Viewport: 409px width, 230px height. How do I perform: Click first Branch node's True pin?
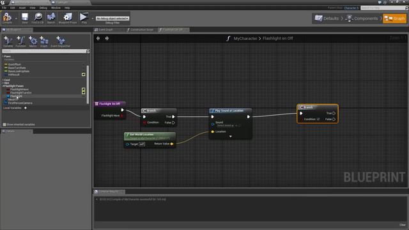pyautogui.click(x=173, y=116)
